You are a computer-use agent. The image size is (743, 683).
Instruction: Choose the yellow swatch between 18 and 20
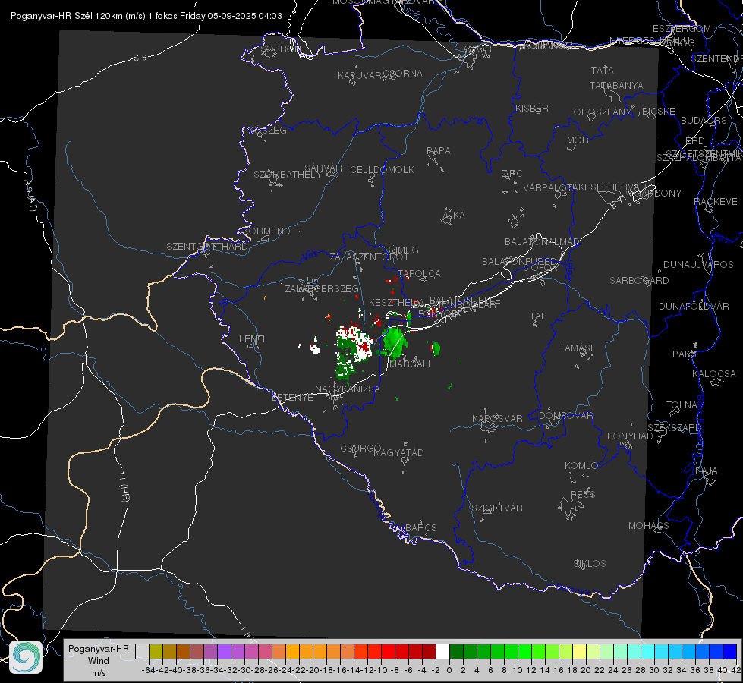coord(579,651)
